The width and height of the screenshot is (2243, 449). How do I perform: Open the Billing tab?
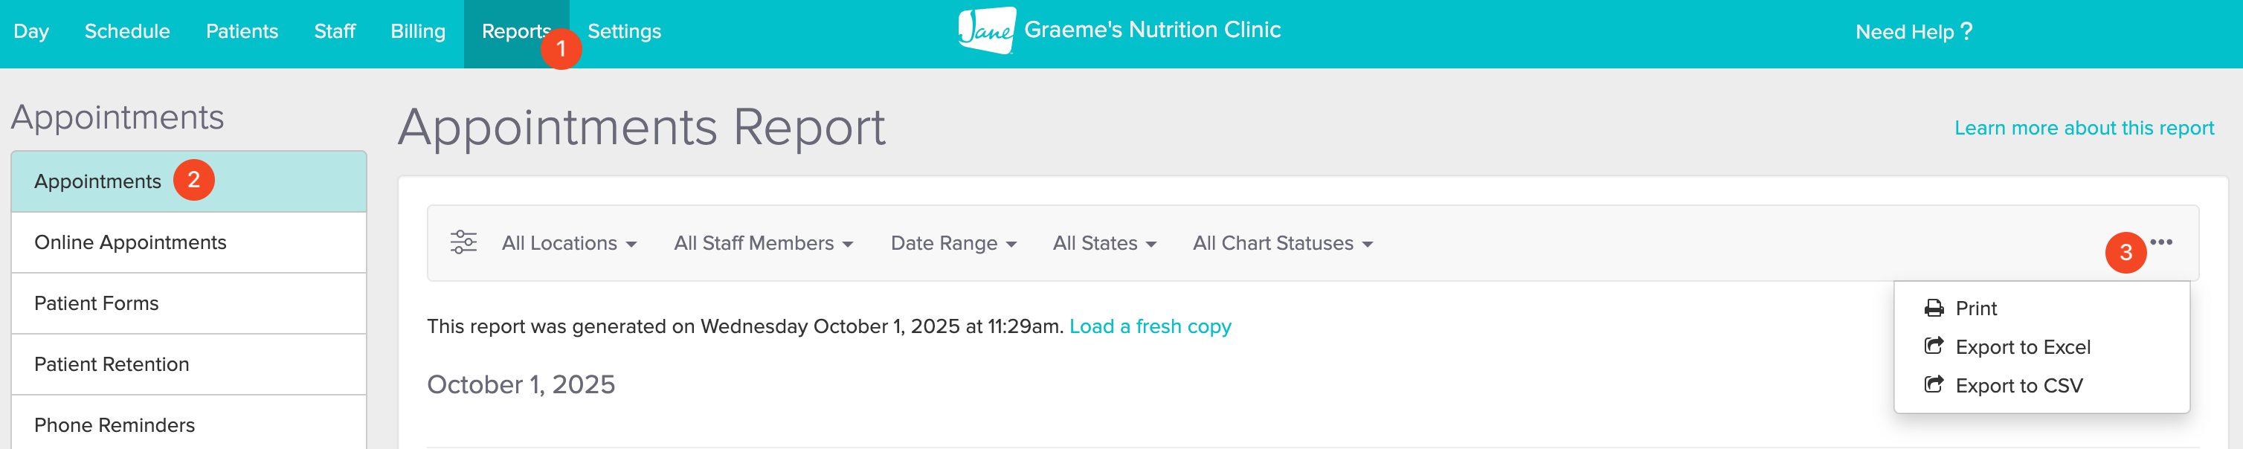pyautogui.click(x=418, y=31)
